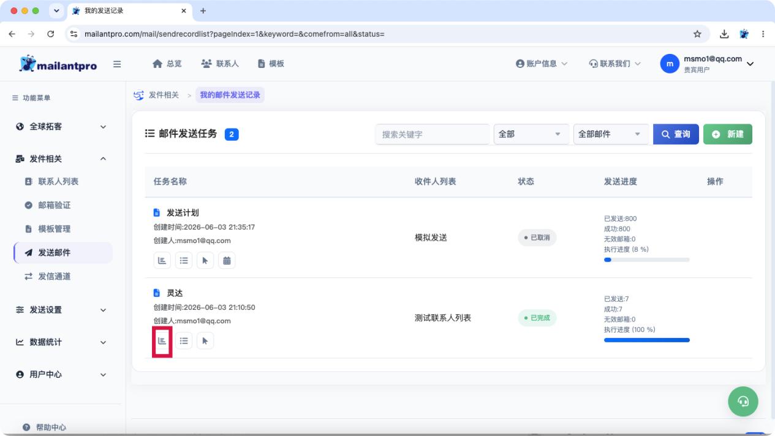Go to 模板 in top navigation
The width and height of the screenshot is (775, 436).
pyautogui.click(x=271, y=64)
